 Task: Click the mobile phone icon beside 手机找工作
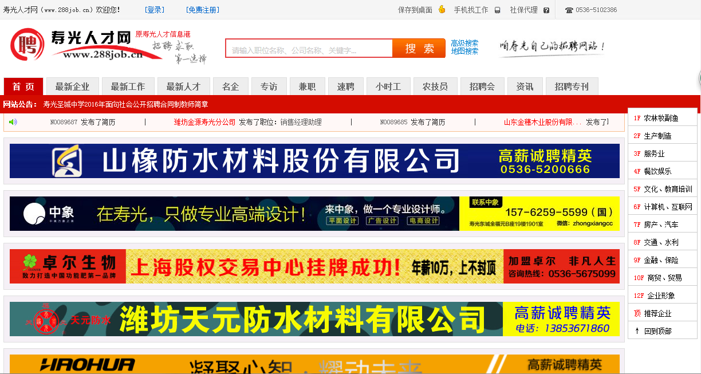[x=497, y=10]
